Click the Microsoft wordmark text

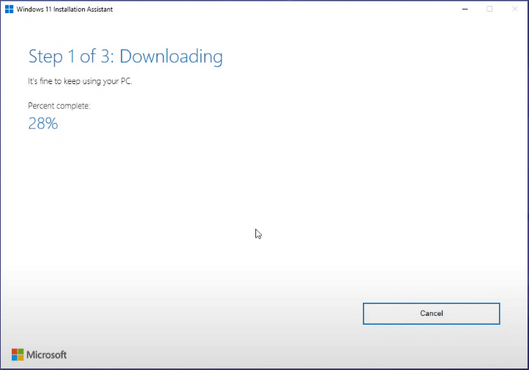coord(47,355)
